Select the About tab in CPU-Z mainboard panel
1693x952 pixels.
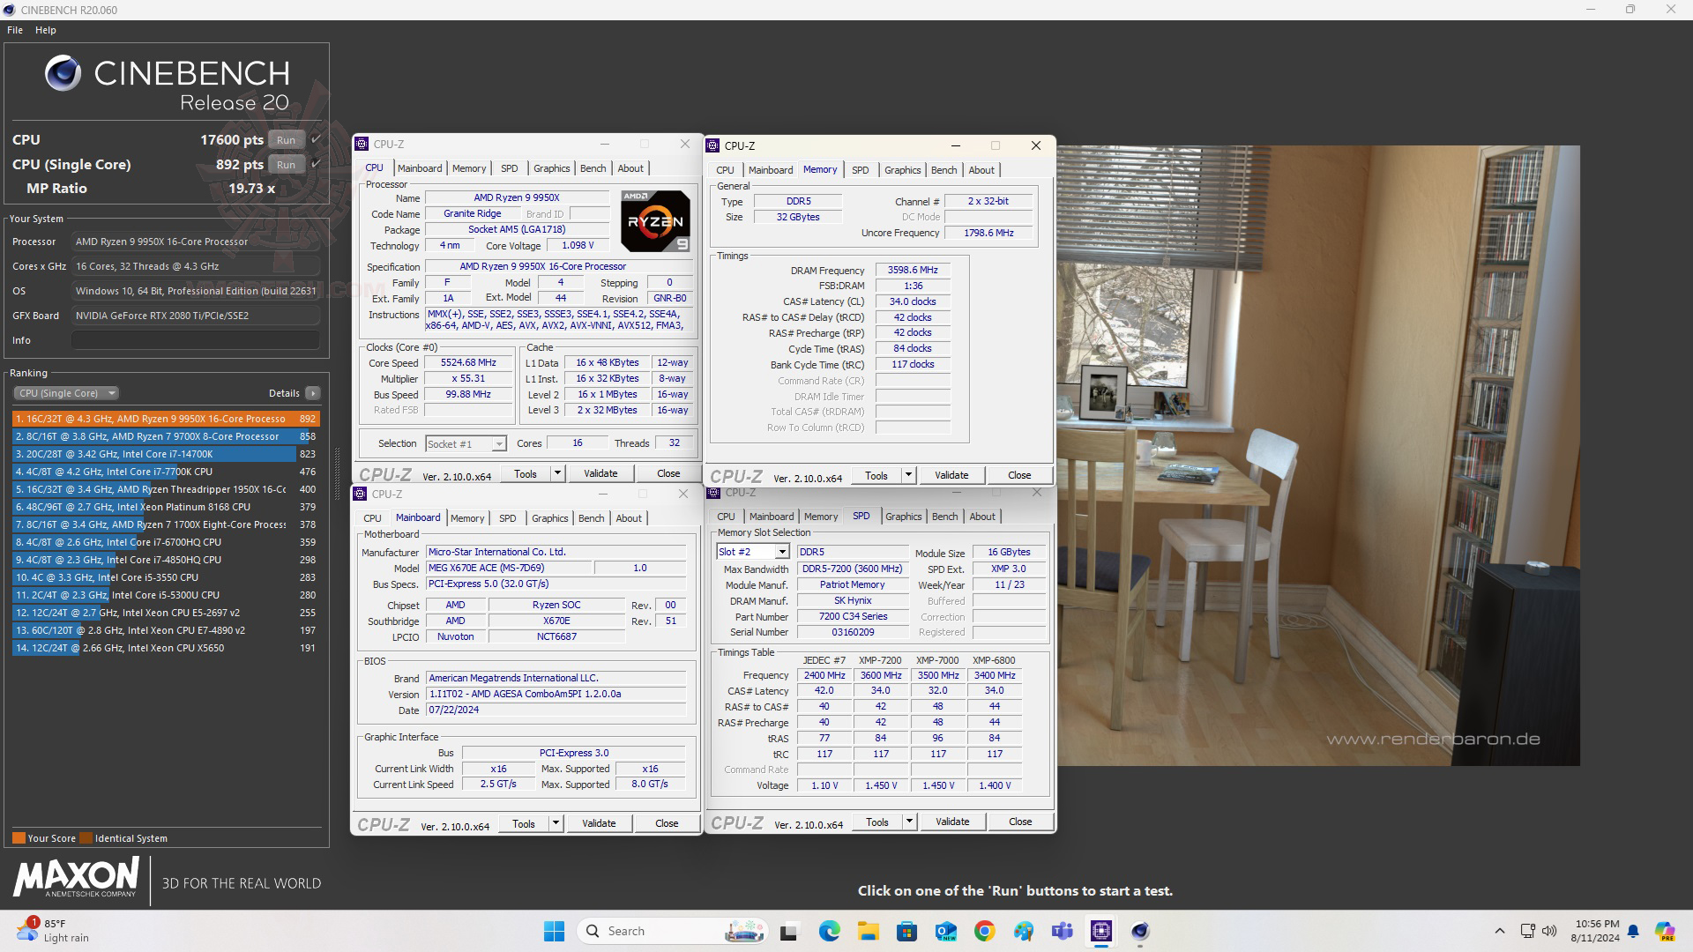click(x=628, y=517)
